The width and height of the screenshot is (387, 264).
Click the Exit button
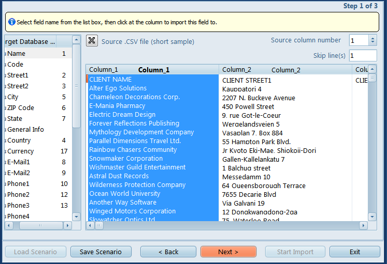pos(354,252)
